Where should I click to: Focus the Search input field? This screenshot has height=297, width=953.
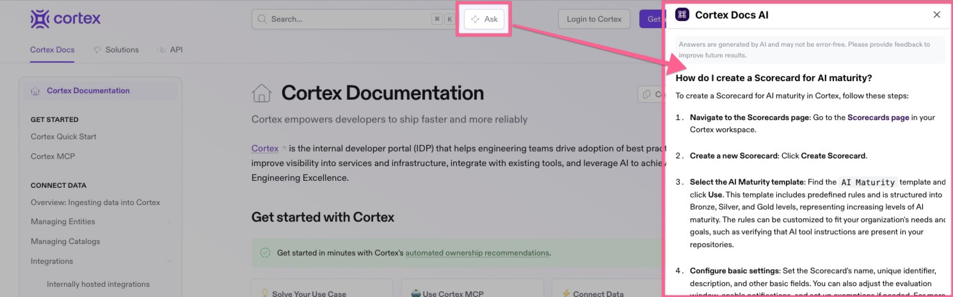353,19
